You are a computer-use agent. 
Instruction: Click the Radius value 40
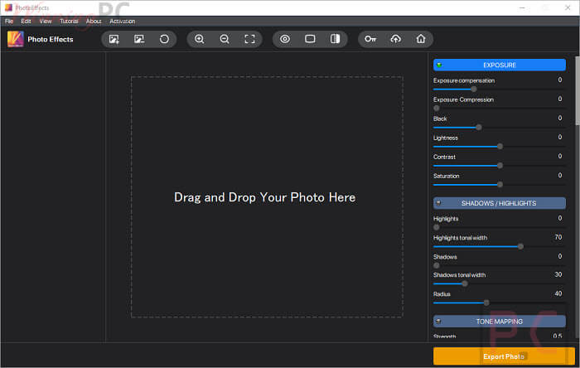(558, 293)
